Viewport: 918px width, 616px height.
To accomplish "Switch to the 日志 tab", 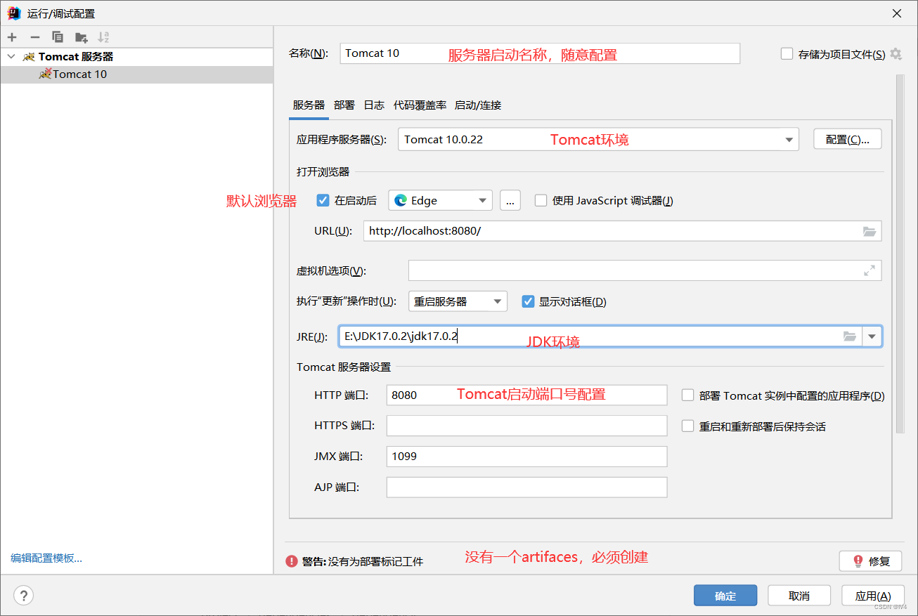I will pyautogui.click(x=374, y=105).
